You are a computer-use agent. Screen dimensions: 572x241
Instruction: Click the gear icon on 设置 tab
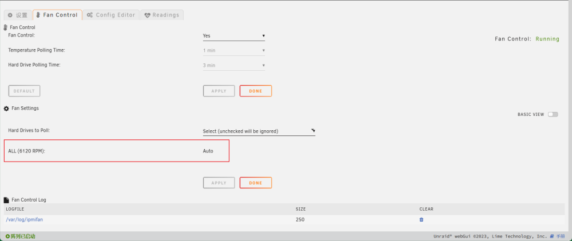click(10, 15)
